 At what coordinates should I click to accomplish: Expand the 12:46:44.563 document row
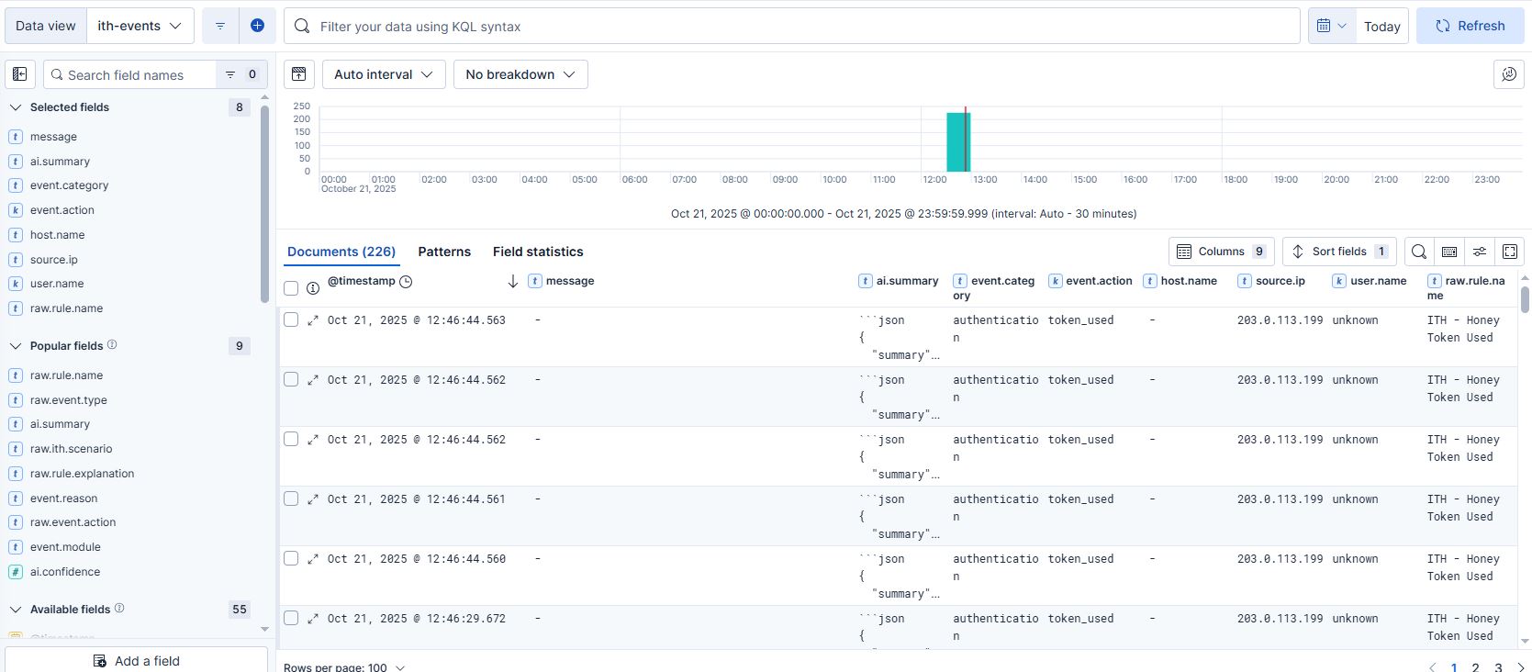coord(313,320)
